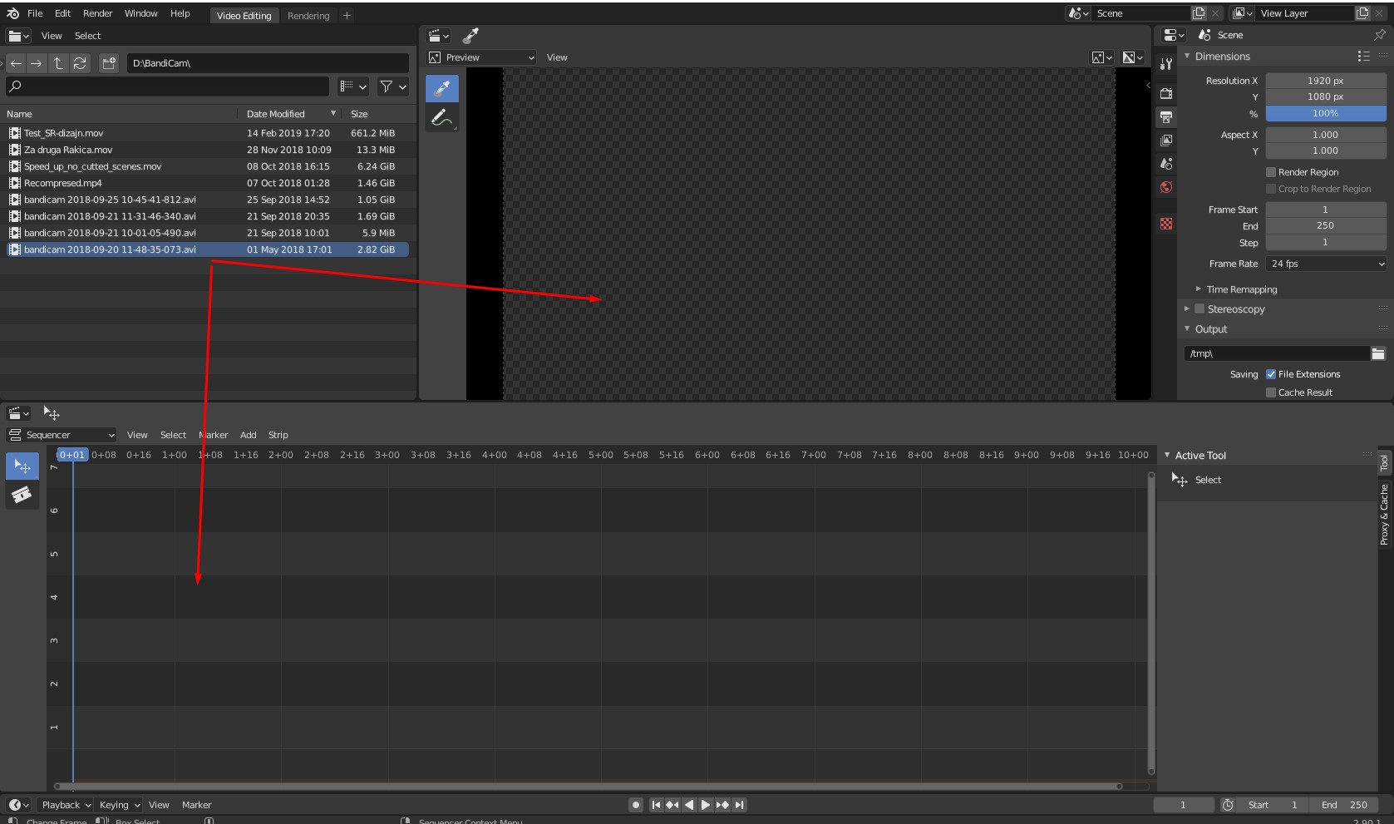Image resolution: width=1394 pixels, height=824 pixels.
Task: Uncheck the File Extensions checkbox
Action: click(1271, 374)
